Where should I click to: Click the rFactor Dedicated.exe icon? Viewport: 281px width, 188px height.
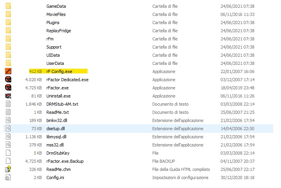tap(8, 79)
